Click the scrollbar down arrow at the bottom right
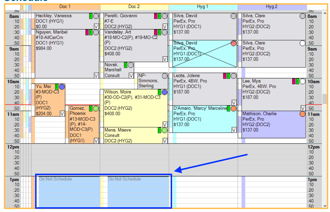This screenshot has height=212, width=330. click(x=325, y=205)
